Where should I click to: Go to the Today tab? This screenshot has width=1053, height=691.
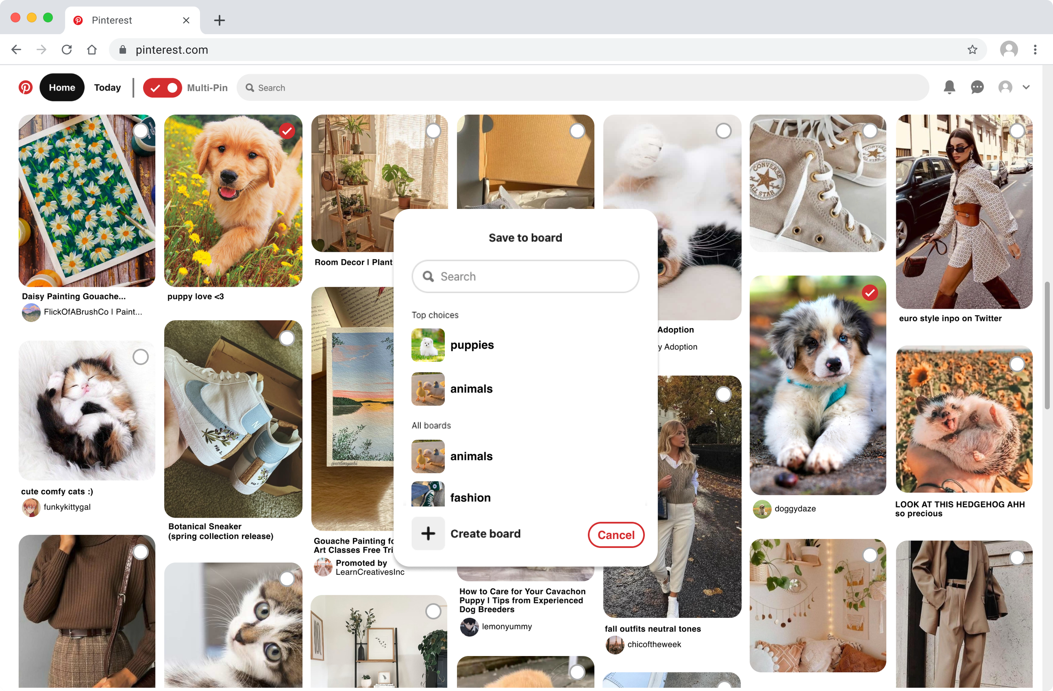click(107, 88)
